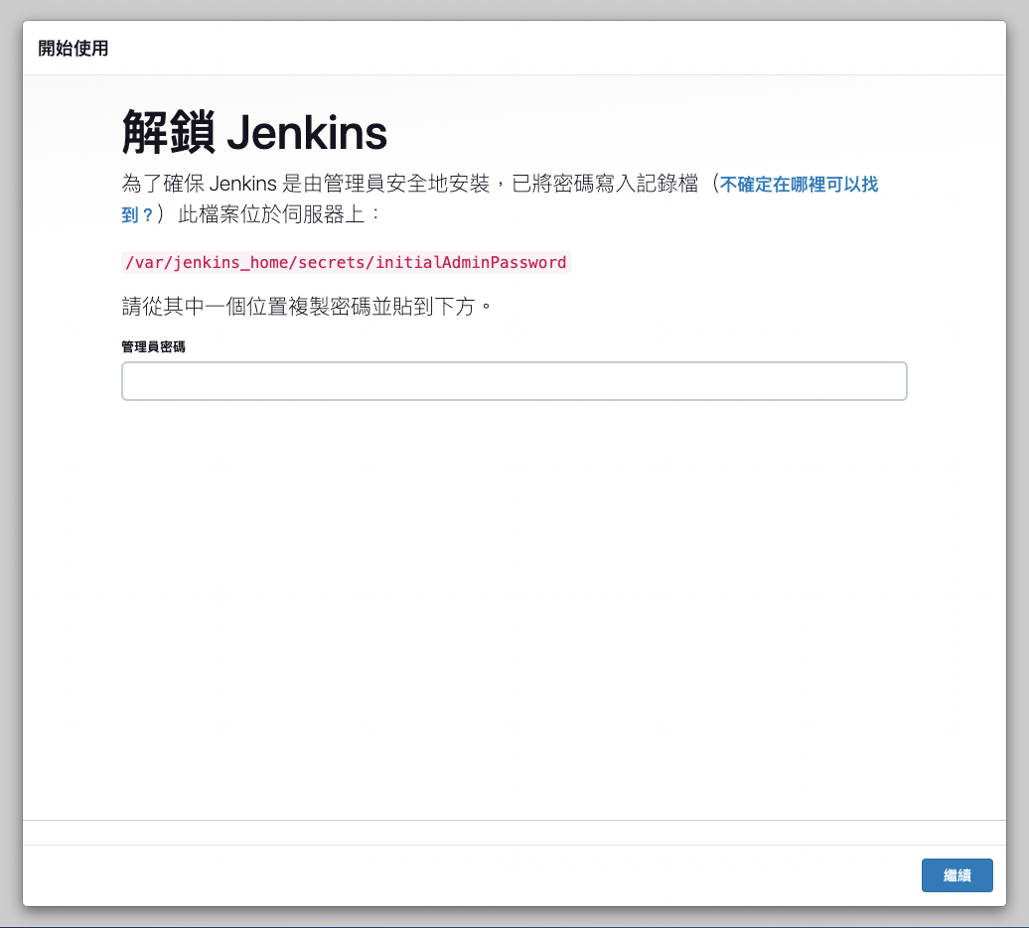Click the 開始使用 title text
The width and height of the screenshot is (1029, 928).
click(x=73, y=48)
